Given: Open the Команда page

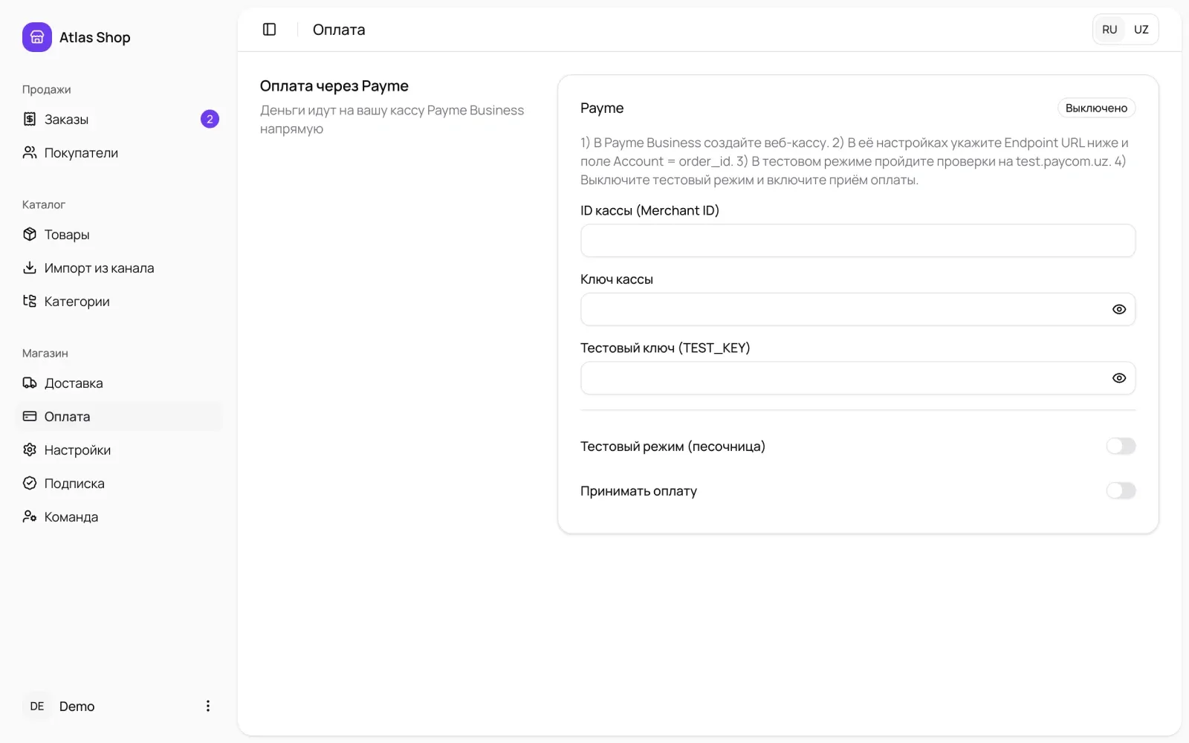Looking at the screenshot, I should click(119, 516).
